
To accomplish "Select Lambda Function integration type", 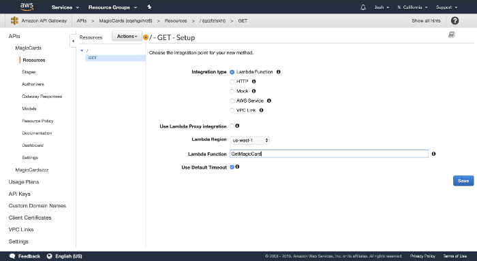I will click(x=232, y=72).
